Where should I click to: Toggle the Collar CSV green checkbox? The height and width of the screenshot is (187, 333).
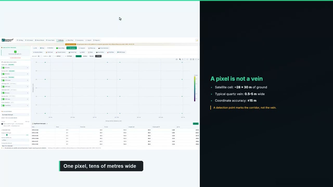(3, 68)
